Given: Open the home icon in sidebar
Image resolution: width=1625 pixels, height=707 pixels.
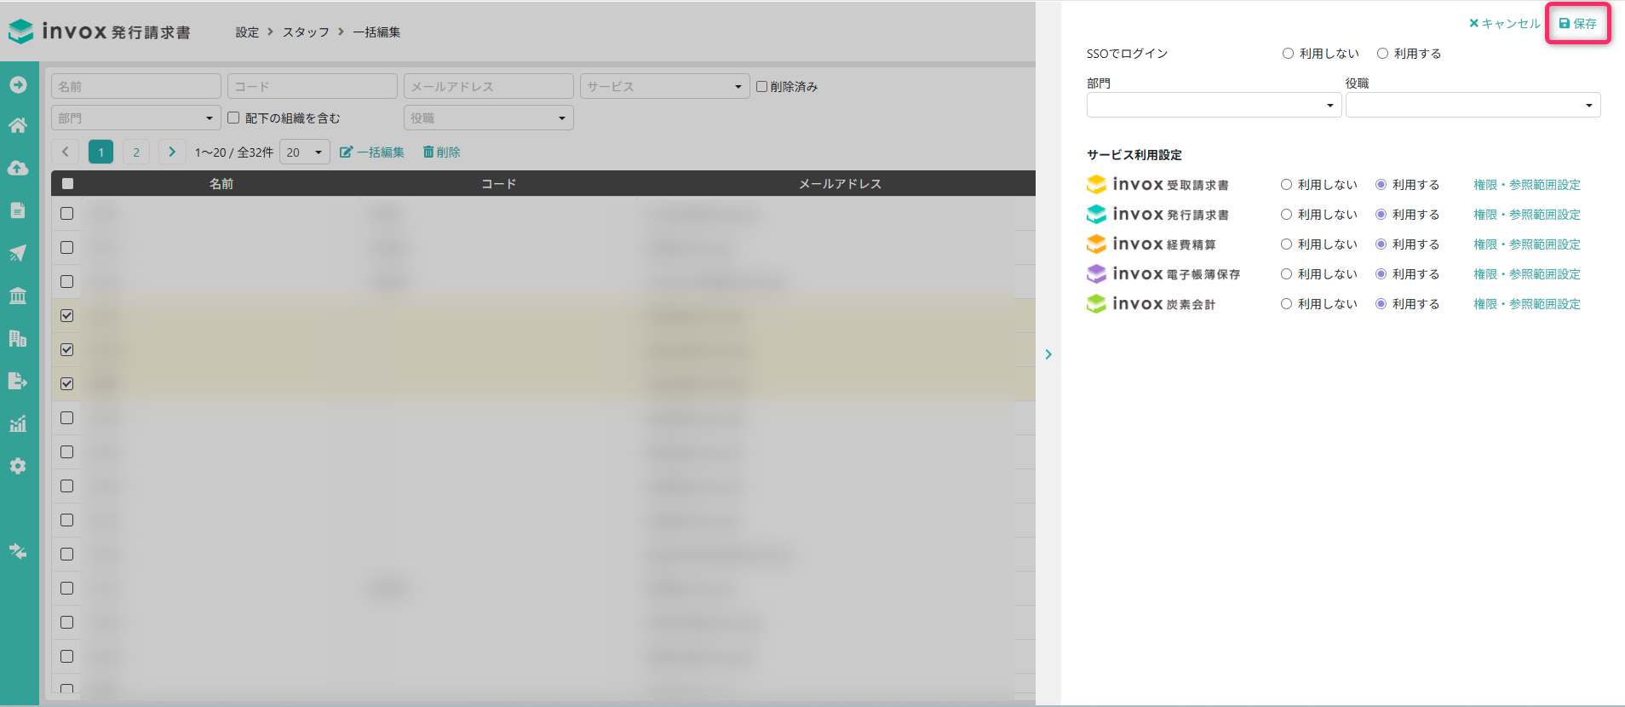Looking at the screenshot, I should tap(18, 126).
